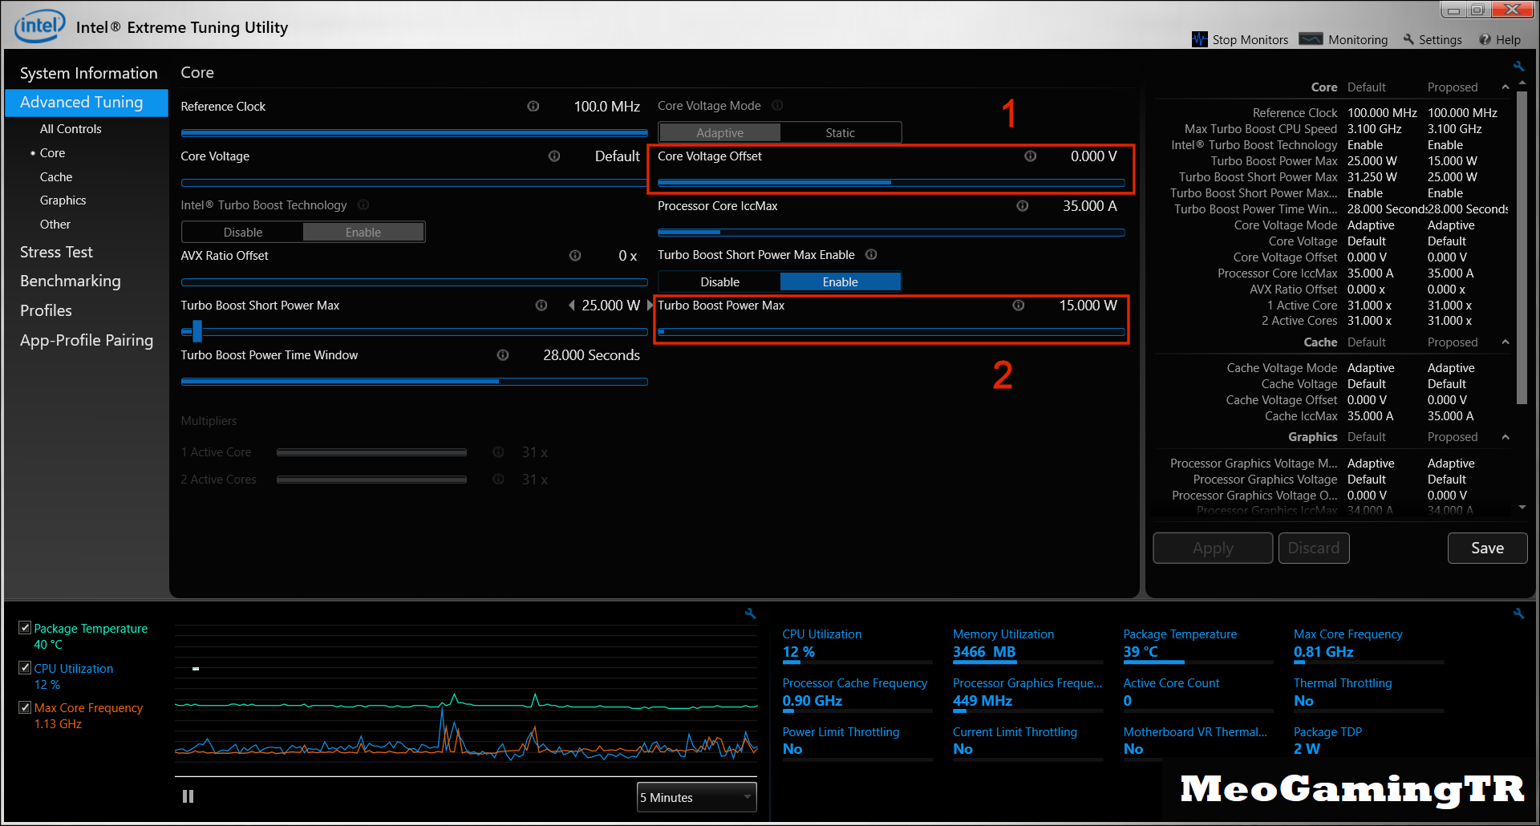The width and height of the screenshot is (1540, 826).
Task: Collapse the Cache section in proposed panel
Action: tap(1506, 342)
